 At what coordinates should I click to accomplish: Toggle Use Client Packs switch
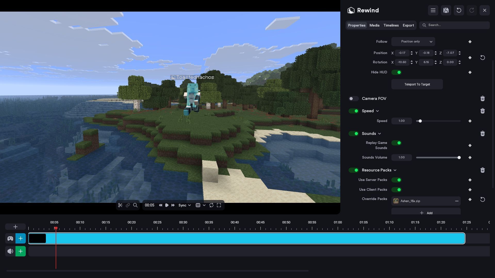point(397,190)
